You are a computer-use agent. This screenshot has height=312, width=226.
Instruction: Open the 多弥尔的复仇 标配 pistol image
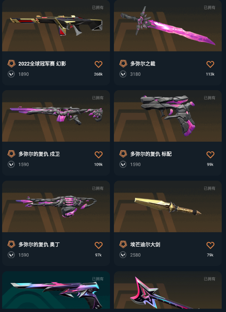click(x=168, y=116)
